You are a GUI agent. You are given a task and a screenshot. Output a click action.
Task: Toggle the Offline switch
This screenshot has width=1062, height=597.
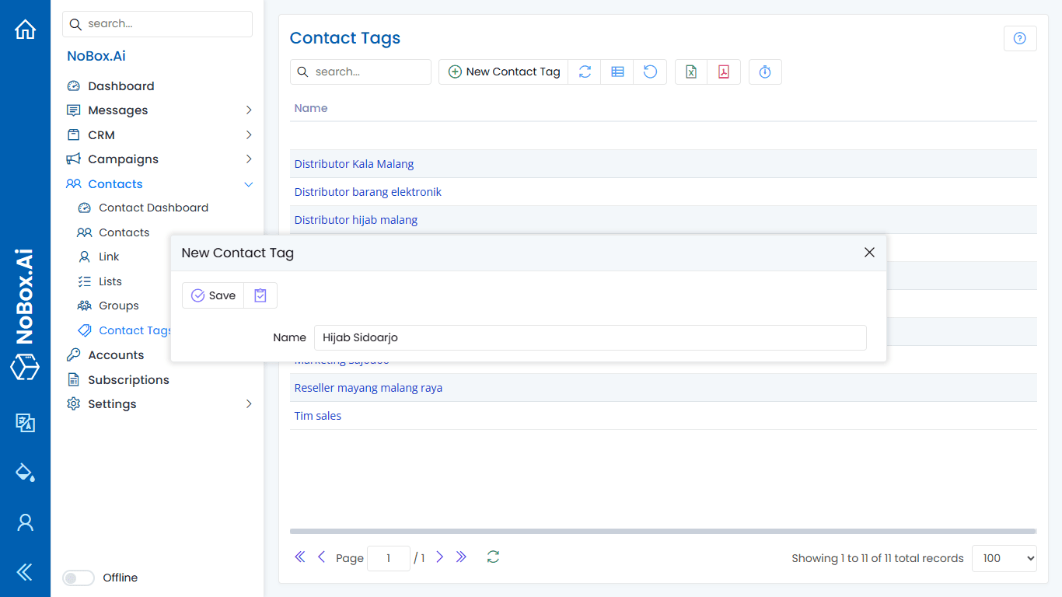(78, 578)
